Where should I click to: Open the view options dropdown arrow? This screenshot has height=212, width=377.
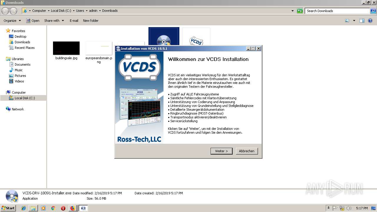354,21
